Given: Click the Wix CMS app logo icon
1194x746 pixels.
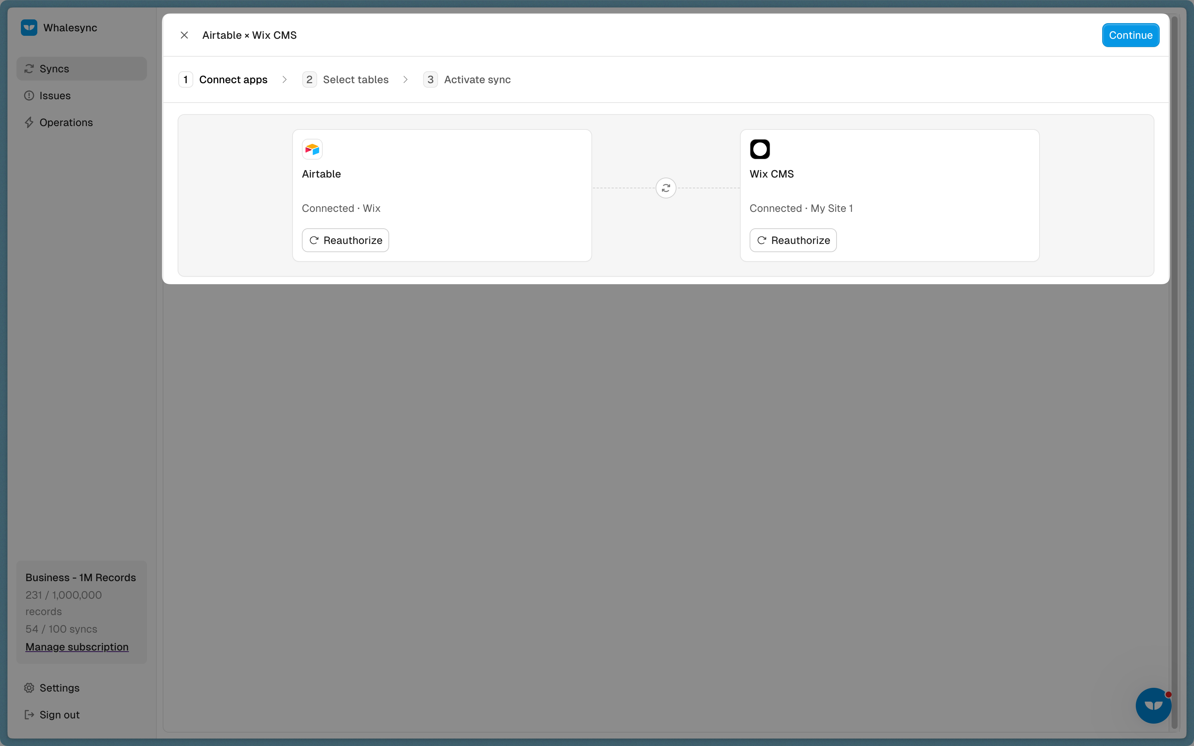Looking at the screenshot, I should point(760,149).
